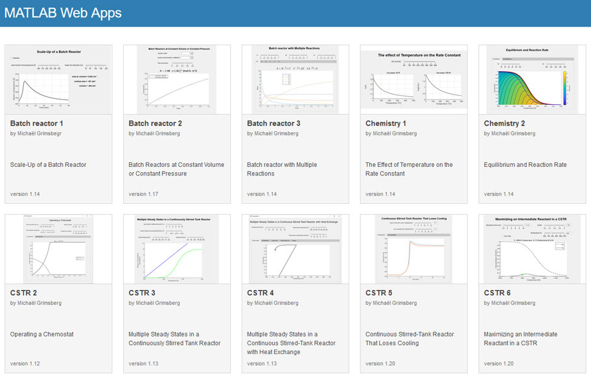Click the Scale-Up of a Batch Reactor thumbnail
Image resolution: width=591 pixels, height=376 pixels.
point(58,78)
